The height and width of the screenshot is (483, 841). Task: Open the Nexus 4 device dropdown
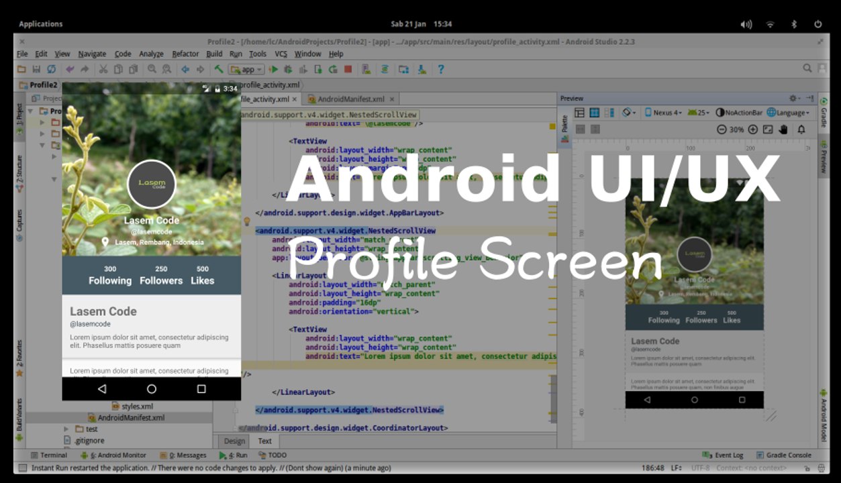(x=664, y=113)
